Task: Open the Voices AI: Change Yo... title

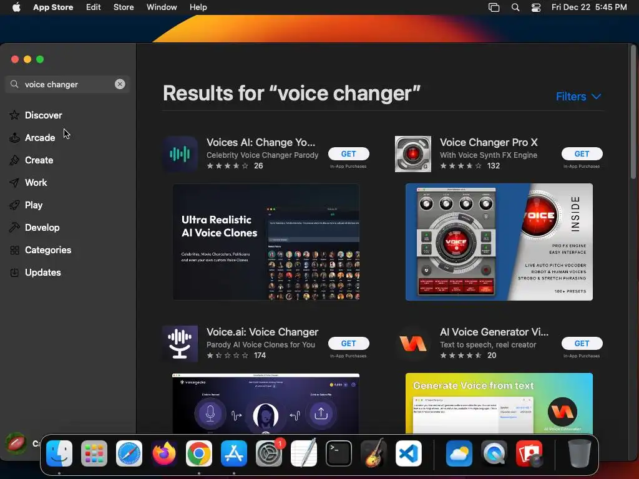Action: [x=261, y=142]
